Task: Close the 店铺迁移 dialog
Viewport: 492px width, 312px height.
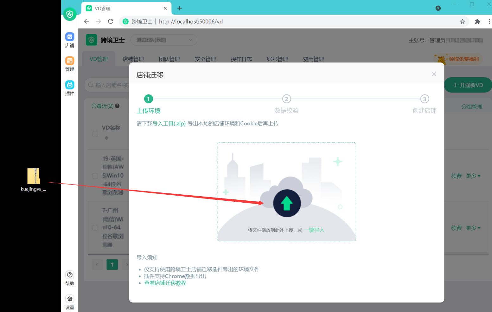Action: coord(434,74)
